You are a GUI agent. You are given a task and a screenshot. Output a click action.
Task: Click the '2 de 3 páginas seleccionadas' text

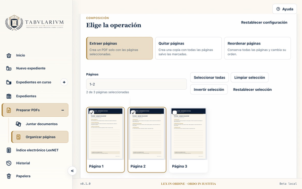[108, 92]
